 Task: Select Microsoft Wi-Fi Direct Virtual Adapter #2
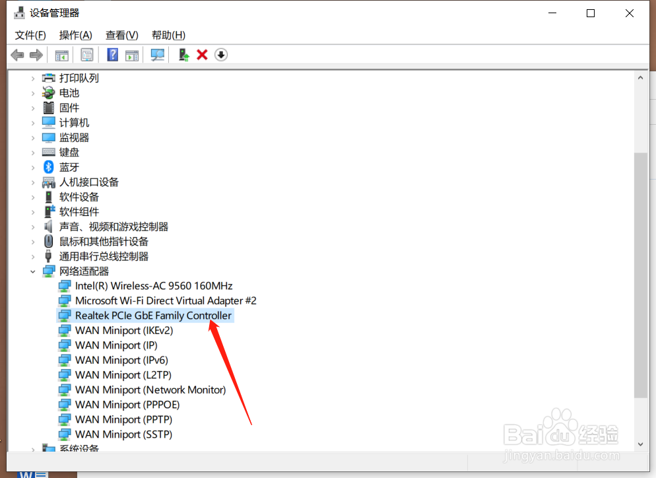[x=166, y=300]
